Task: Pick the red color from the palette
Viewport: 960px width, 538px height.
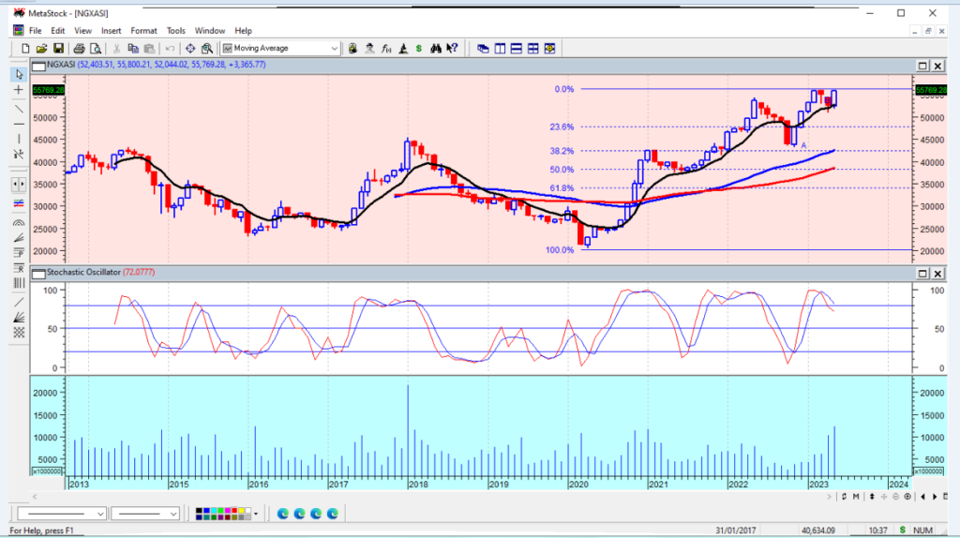Action: (233, 510)
